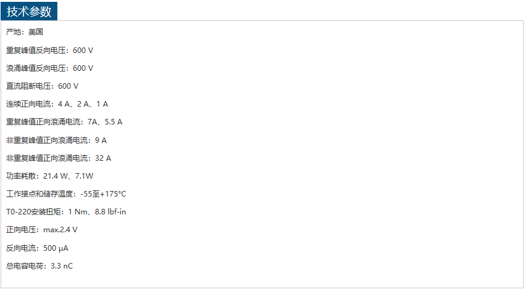
Task: Click the 32 A surge current value
Action: click(x=103, y=158)
